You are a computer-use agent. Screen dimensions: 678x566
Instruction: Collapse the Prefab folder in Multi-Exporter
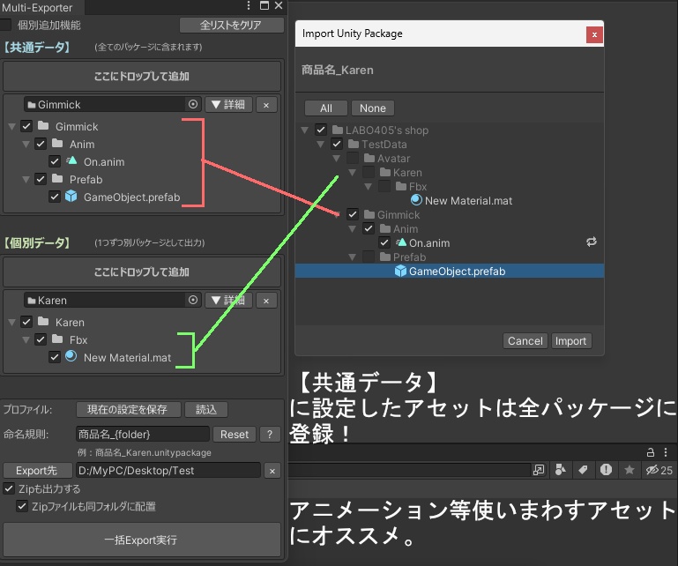[26, 180]
